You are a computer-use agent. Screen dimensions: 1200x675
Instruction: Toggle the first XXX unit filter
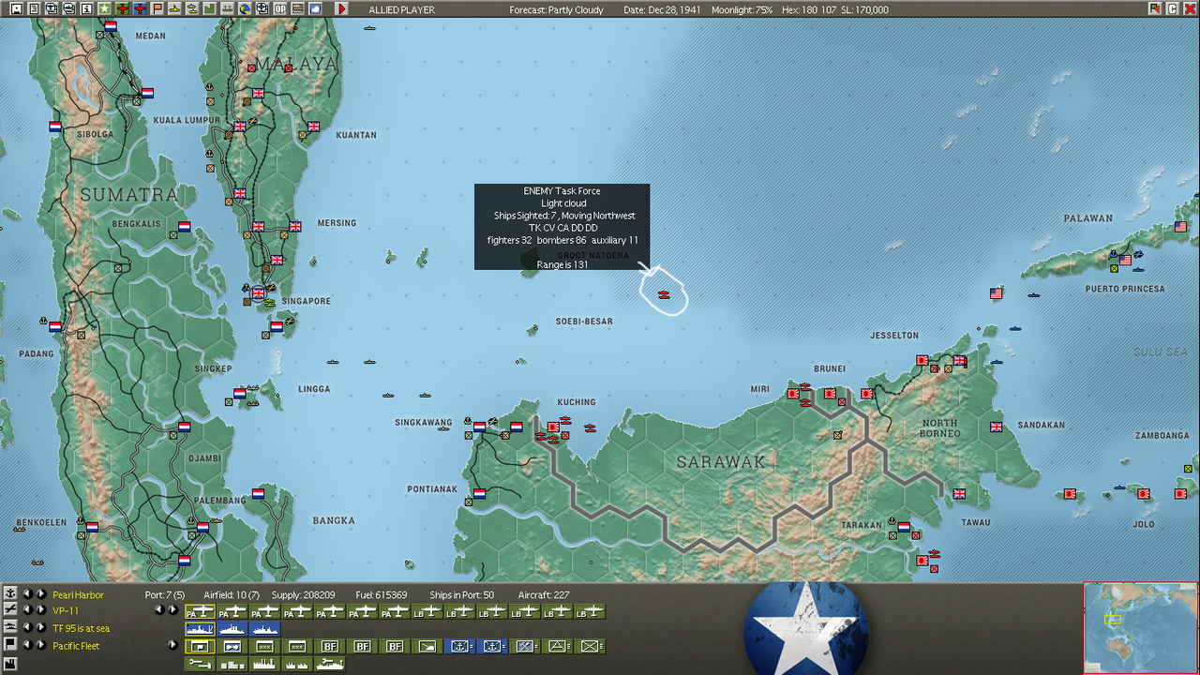[264, 646]
